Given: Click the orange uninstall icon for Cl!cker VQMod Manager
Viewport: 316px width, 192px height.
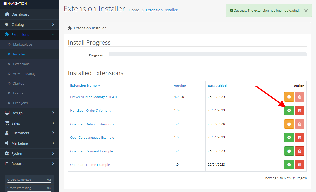Looking at the screenshot, I should (x=289, y=97).
